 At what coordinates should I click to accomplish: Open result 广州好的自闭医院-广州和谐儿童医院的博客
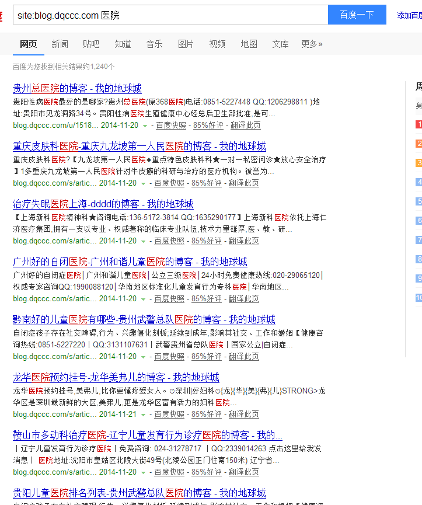point(130,262)
